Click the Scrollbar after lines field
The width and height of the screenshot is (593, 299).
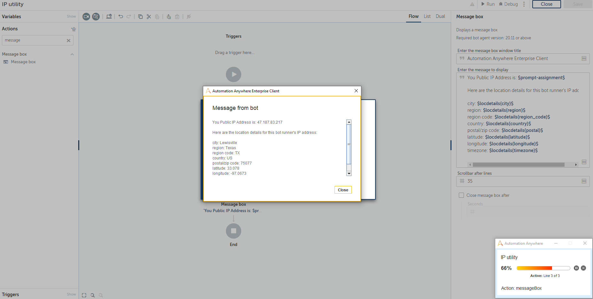click(523, 181)
